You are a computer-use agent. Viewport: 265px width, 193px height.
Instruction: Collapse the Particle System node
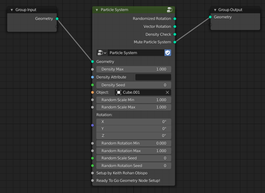[x=97, y=10]
